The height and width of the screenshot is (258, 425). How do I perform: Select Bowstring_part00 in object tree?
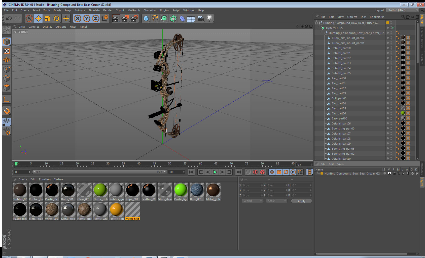pyautogui.click(x=343, y=128)
